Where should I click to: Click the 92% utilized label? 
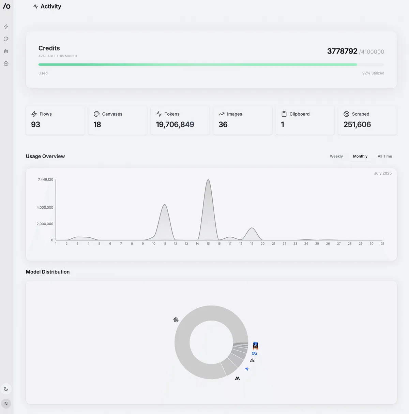(373, 73)
